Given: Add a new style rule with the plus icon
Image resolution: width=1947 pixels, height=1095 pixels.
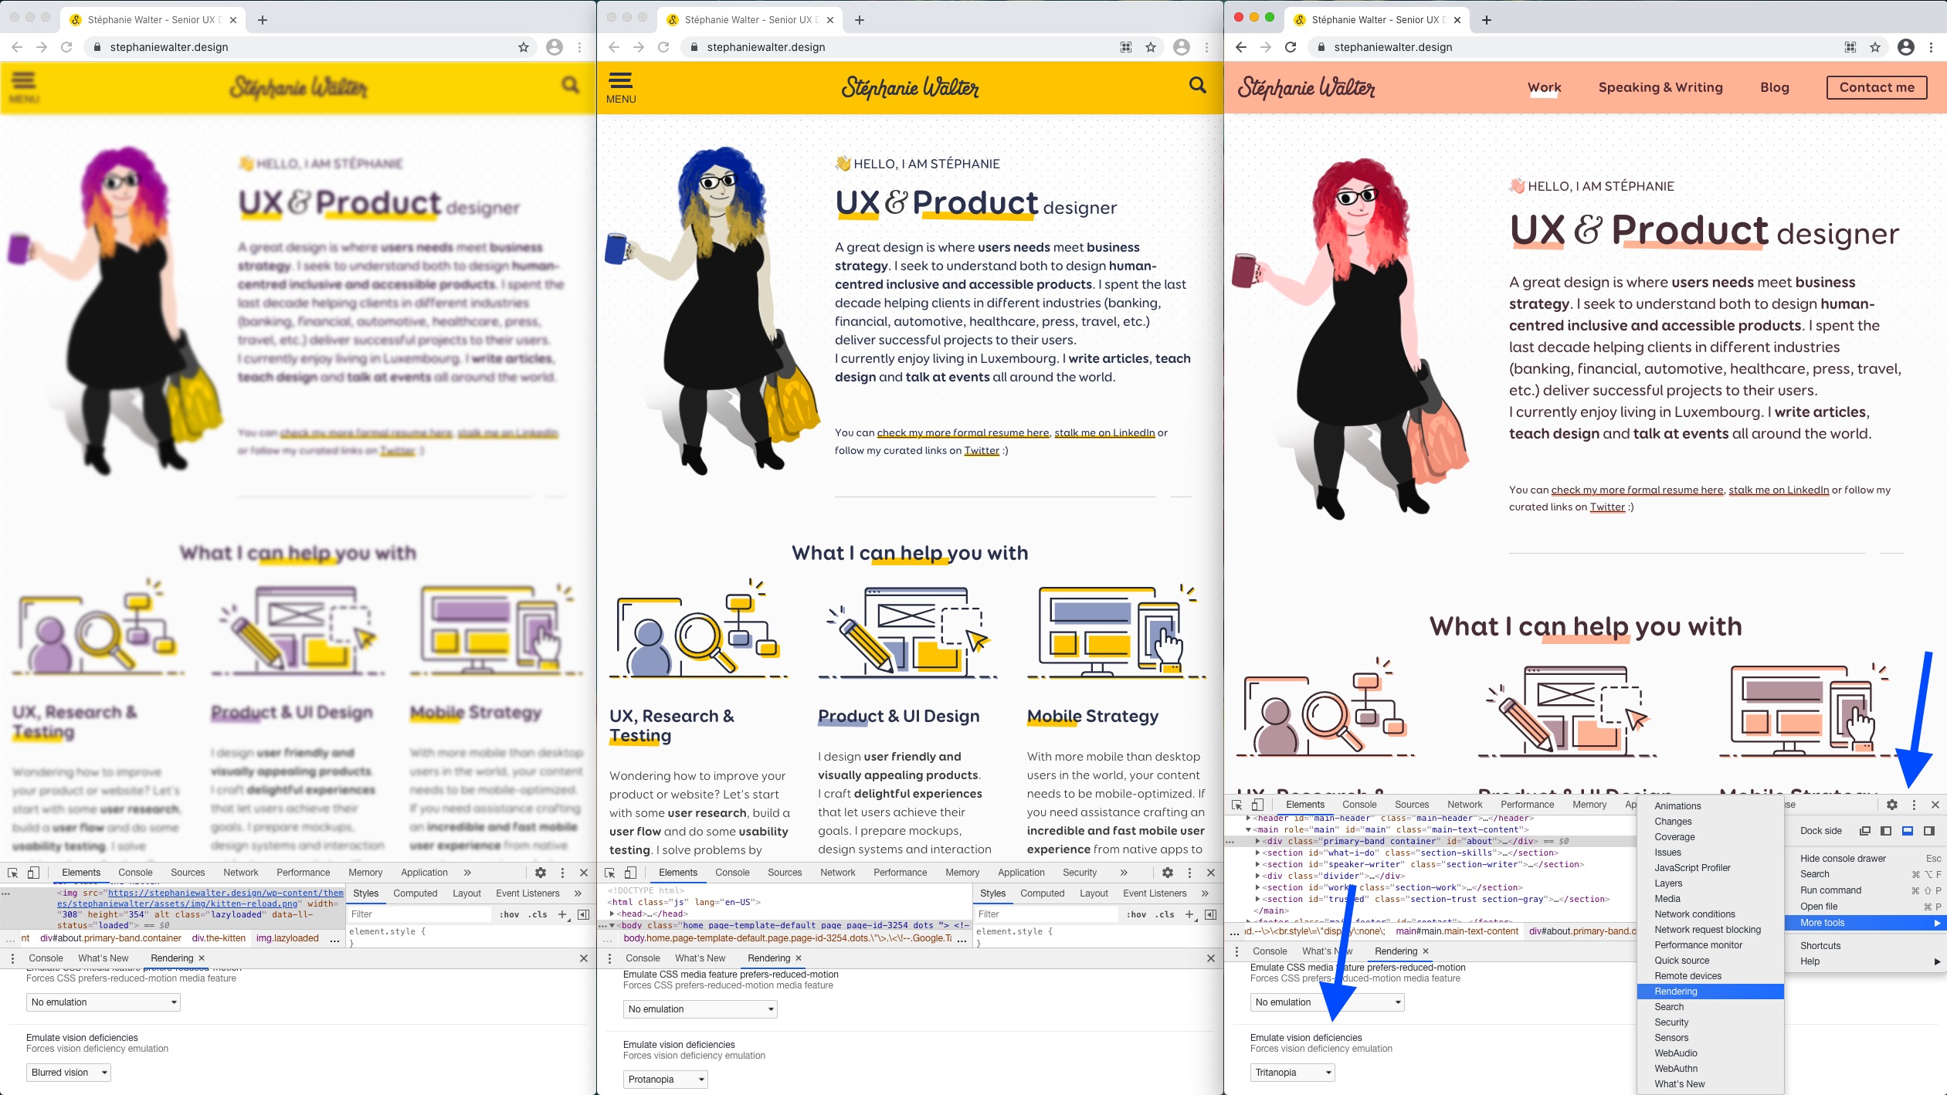Looking at the screenshot, I should point(561,914).
